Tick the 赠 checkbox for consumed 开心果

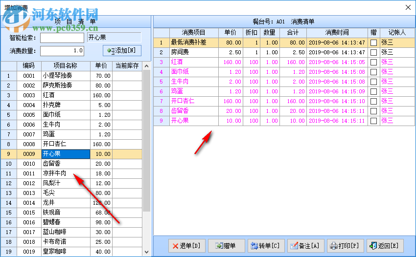coord(373,121)
